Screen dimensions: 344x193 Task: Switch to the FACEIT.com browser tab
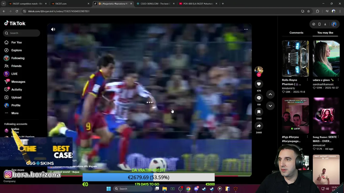pyautogui.click(x=71, y=4)
